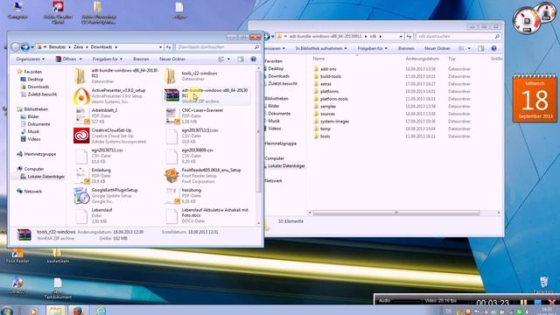Screen dimensions: 560x315
Task: Click Back button in Downloads window
Action: click(x=15, y=46)
